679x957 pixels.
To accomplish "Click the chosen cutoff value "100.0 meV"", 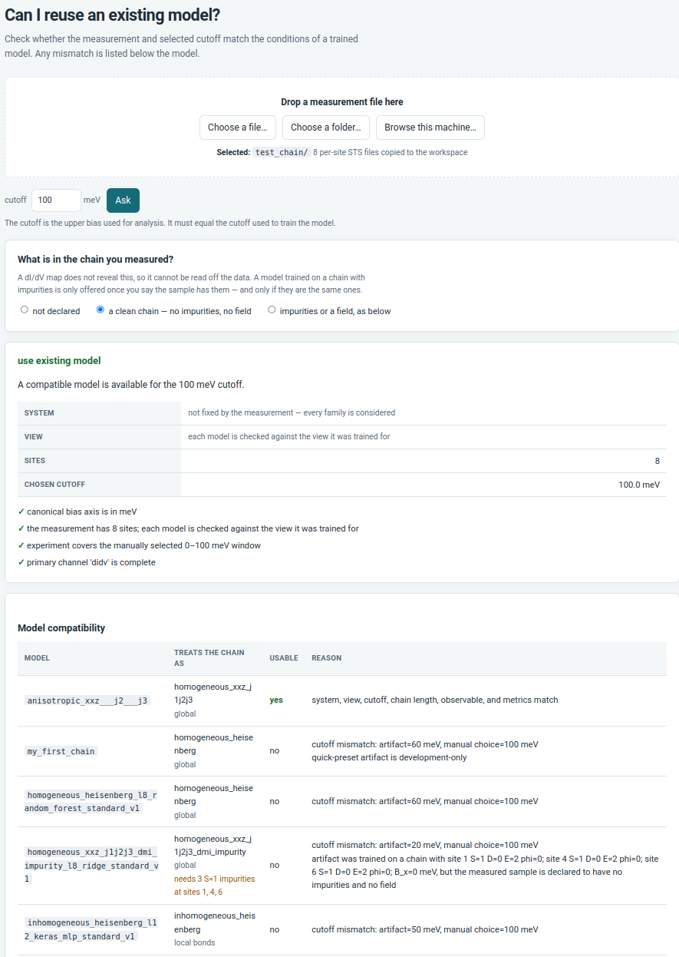I will coord(639,485).
